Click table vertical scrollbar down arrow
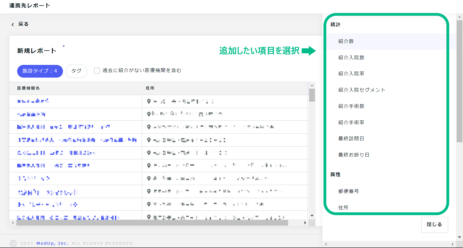The image size is (463, 248). pos(312,216)
